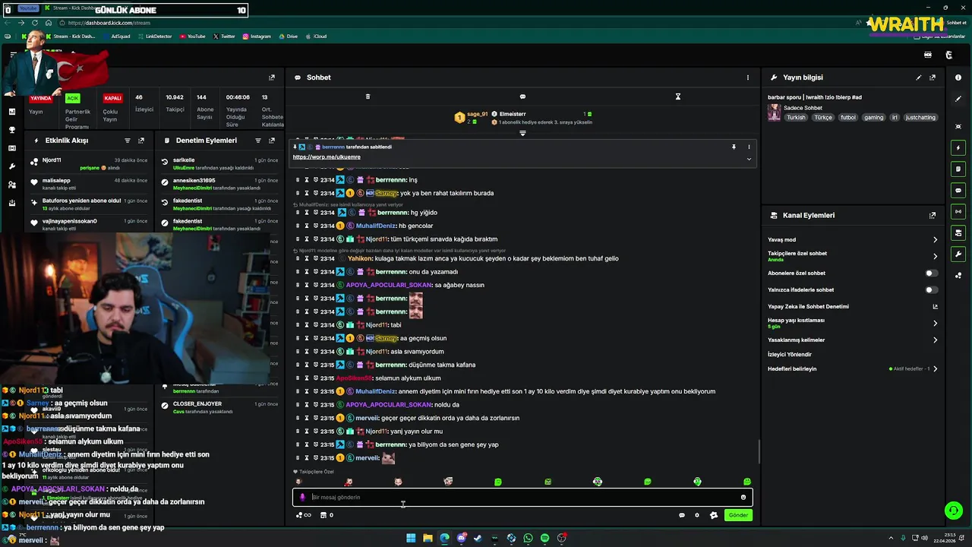Click the purple microphone icon in message box
972x547 pixels.
click(302, 497)
